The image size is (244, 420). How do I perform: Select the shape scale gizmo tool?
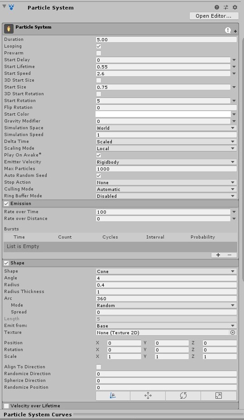[218, 396]
